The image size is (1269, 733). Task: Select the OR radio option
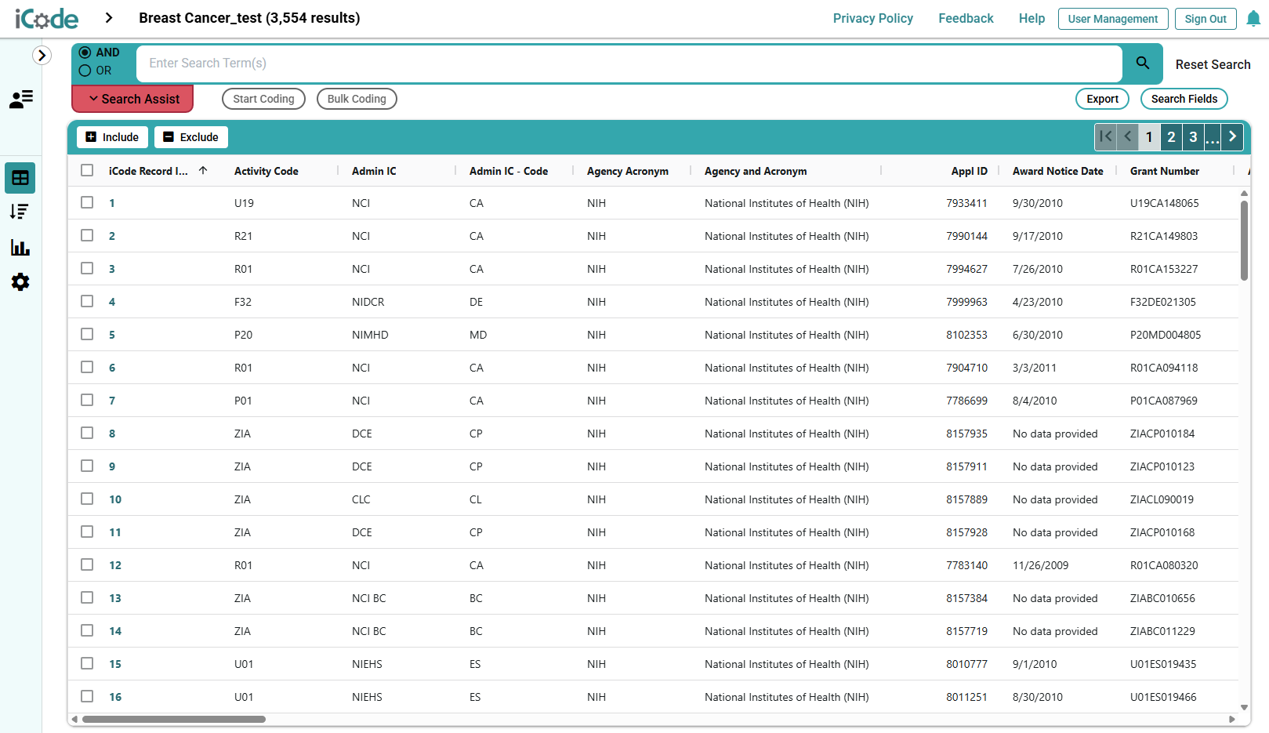point(85,71)
